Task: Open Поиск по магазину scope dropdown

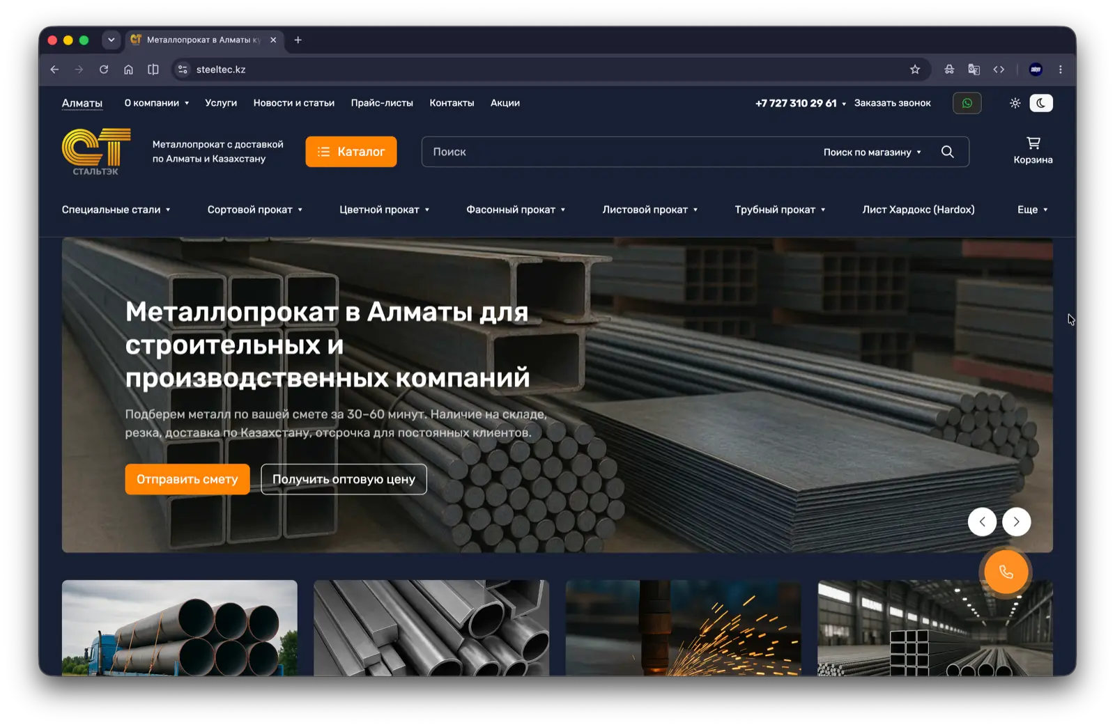Action: click(872, 152)
